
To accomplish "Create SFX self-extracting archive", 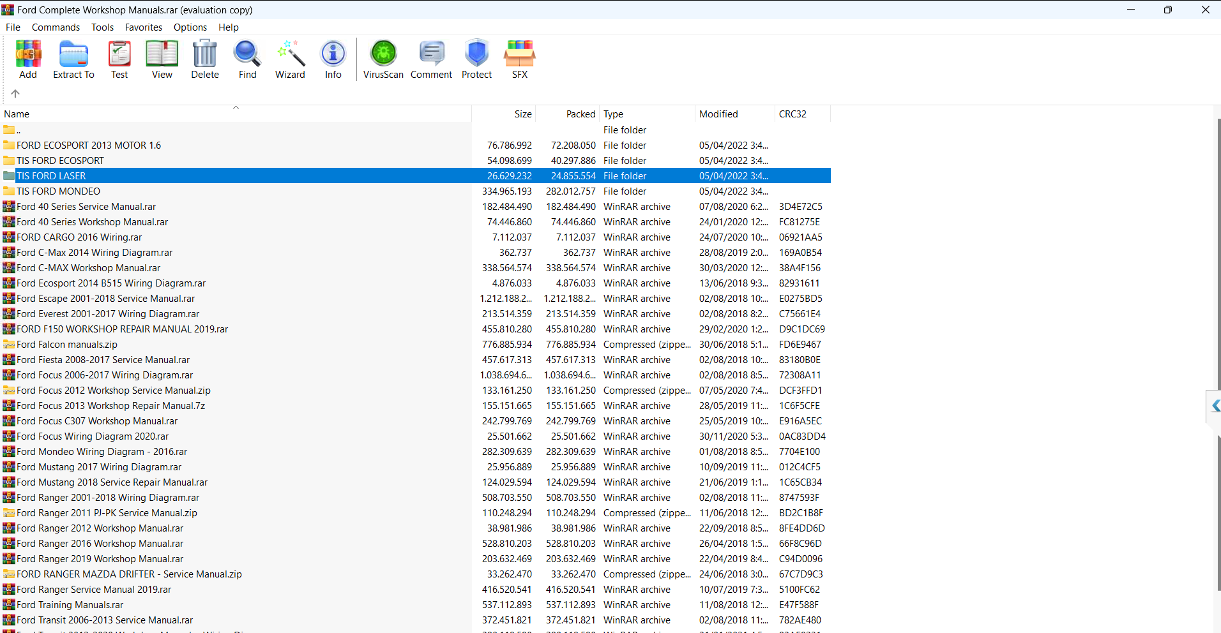I will [x=519, y=59].
